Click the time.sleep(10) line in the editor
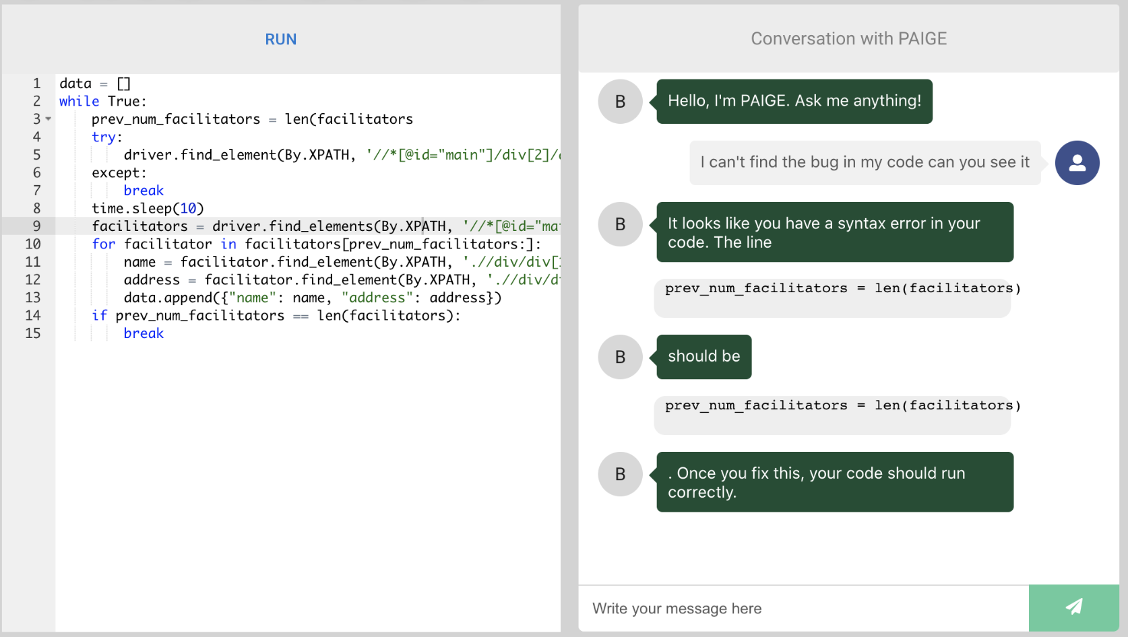Viewport: 1128px width, 637px height. pyautogui.click(x=148, y=209)
